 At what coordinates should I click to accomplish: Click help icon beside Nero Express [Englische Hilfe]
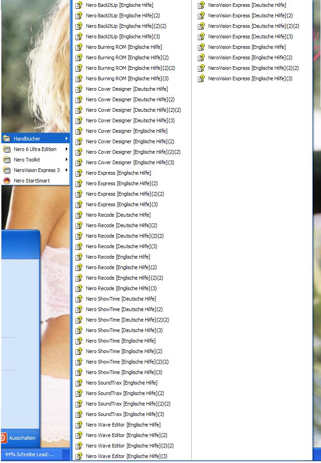79,173
